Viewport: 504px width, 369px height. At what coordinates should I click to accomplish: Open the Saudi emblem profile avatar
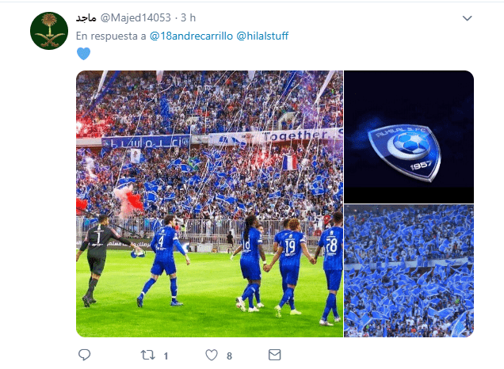tap(49, 31)
